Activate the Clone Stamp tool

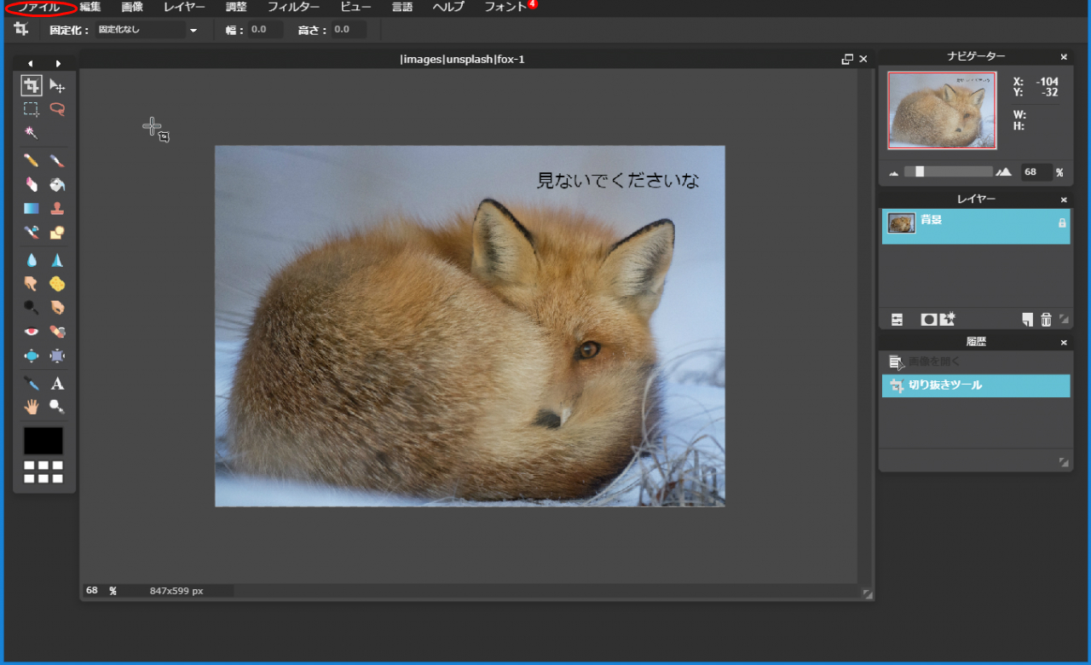click(x=57, y=208)
